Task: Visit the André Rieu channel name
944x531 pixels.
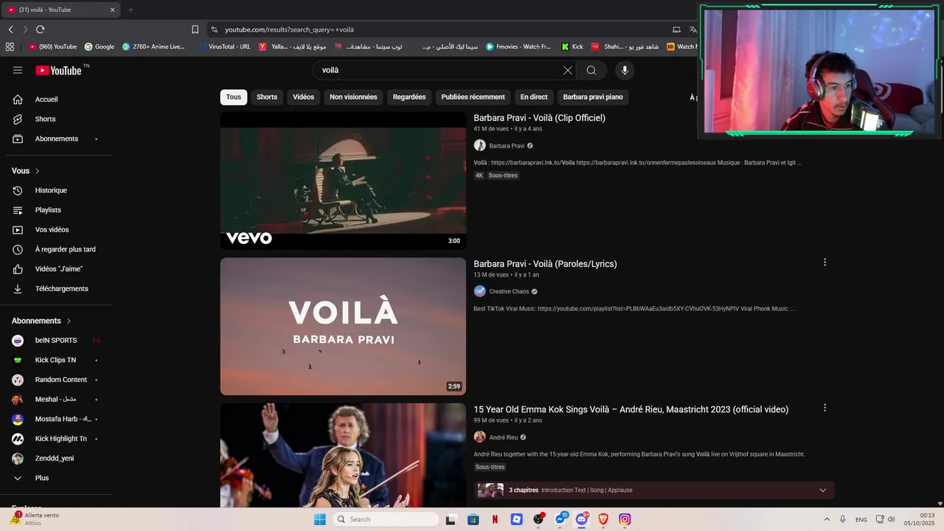Action: coord(503,437)
